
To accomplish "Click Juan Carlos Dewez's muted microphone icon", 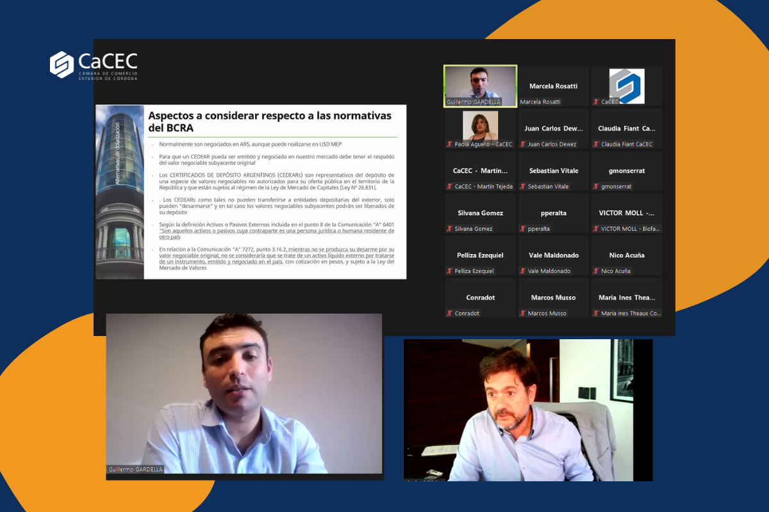I will click(523, 144).
